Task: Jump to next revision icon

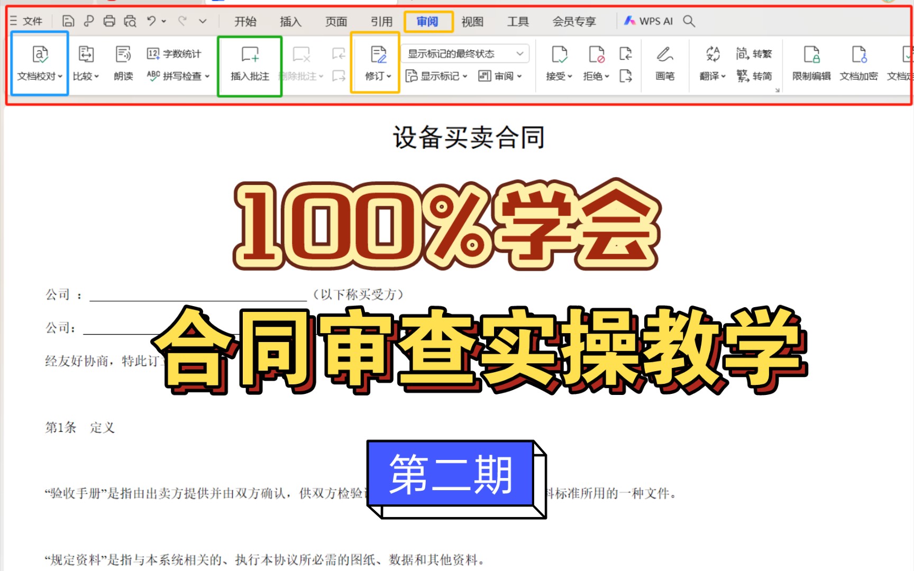Action: click(626, 76)
